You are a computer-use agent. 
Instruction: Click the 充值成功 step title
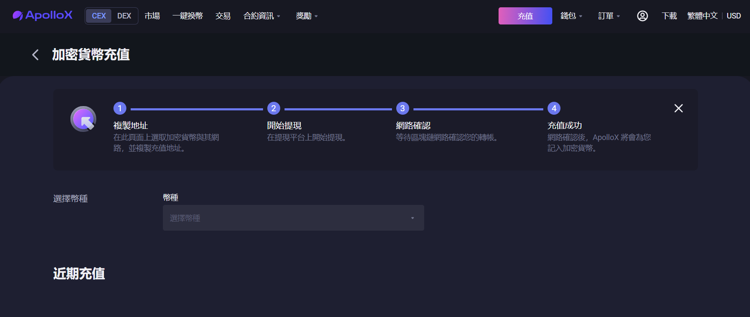point(565,125)
